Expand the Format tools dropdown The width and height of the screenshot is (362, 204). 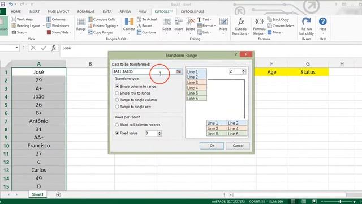click(x=206, y=26)
